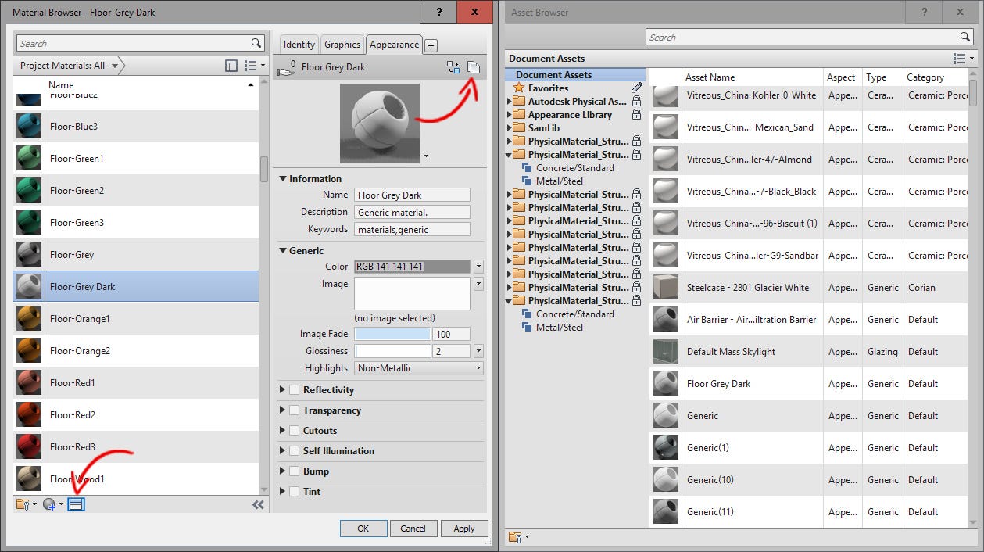Select the Floor Grey Dark asset row
984x552 pixels.
[750, 383]
